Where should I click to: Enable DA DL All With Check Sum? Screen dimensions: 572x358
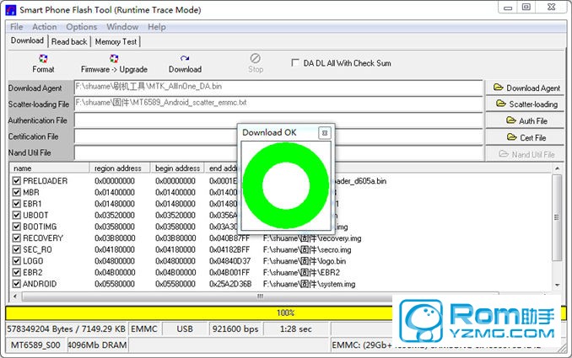[x=295, y=62]
